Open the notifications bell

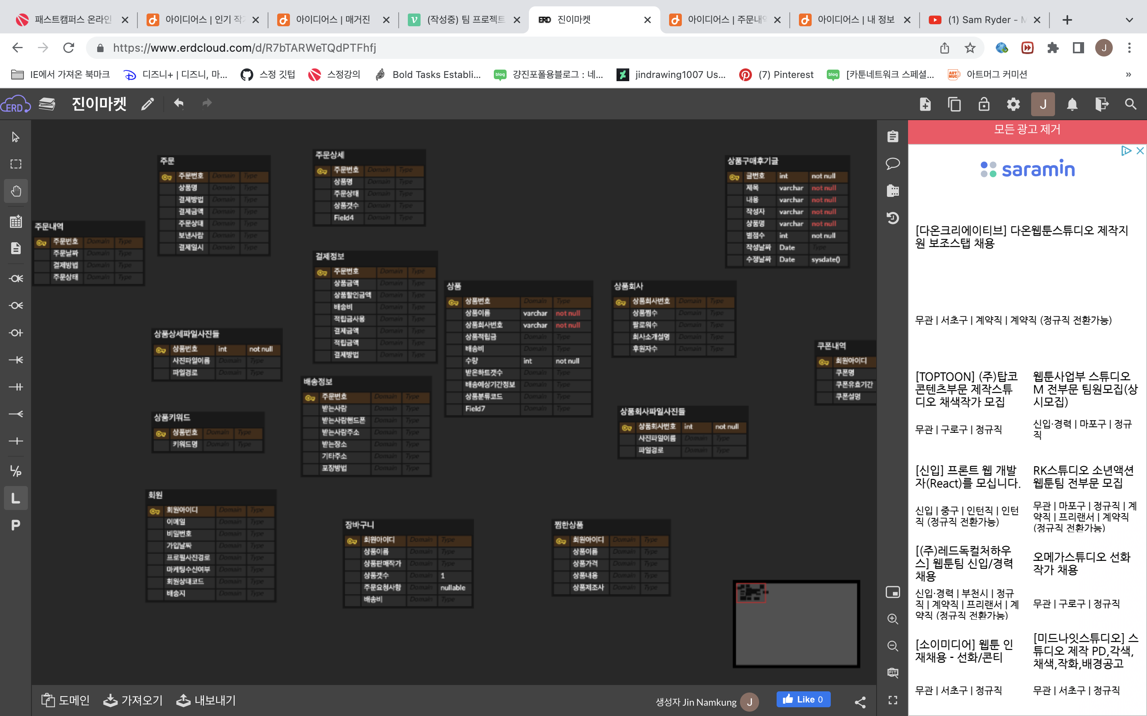tap(1072, 104)
